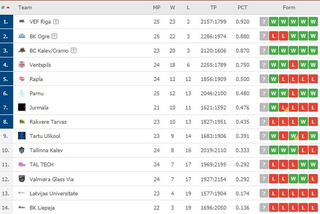Click the VEF Riga team logo
The width and height of the screenshot is (320, 214).
tap(21, 21)
